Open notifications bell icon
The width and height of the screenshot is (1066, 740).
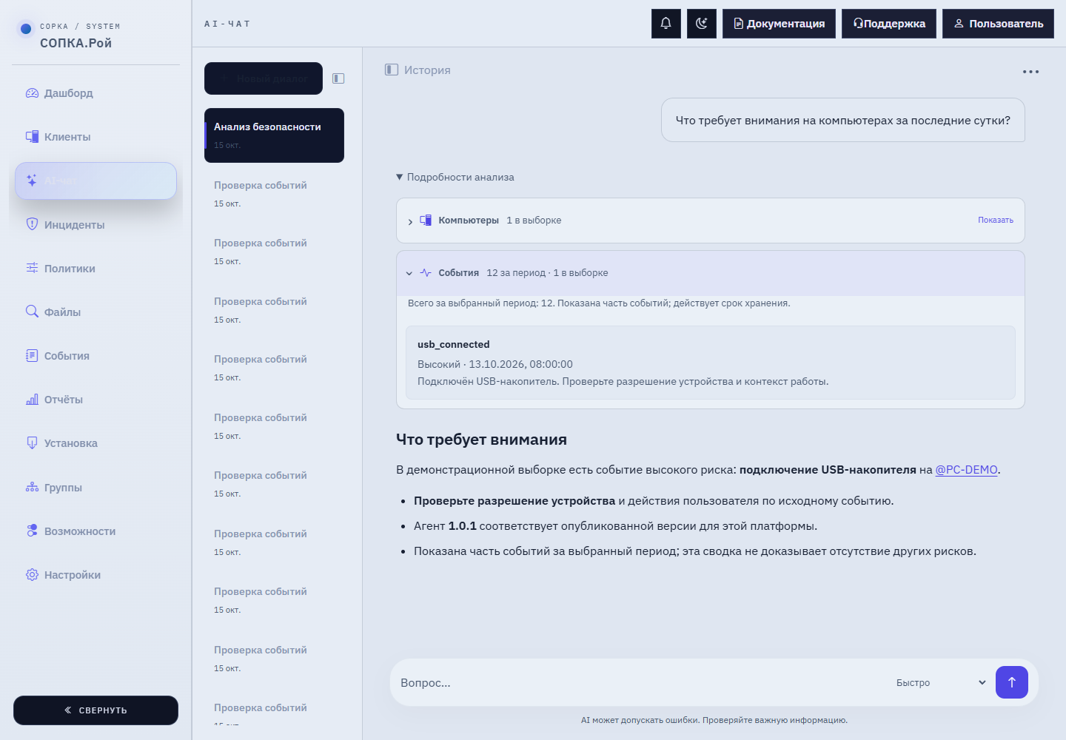pos(666,24)
